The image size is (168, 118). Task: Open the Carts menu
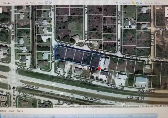(x=20, y=111)
